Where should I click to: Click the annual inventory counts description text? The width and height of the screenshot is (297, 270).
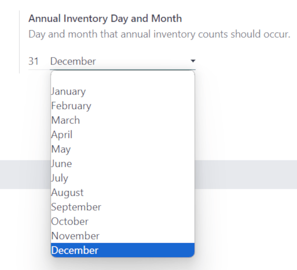(x=159, y=34)
